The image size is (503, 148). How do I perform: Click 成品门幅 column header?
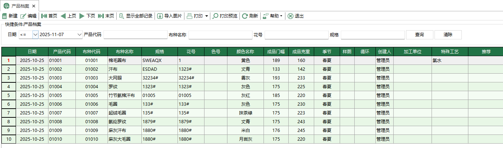276,51
